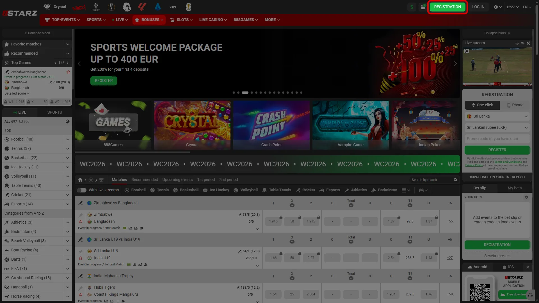Open the 12:27 time zone dropdown
539x303 pixels.
tap(512, 7)
